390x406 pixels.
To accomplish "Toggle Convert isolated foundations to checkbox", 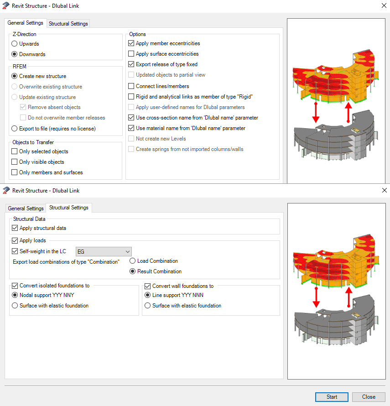I will coord(15,286).
